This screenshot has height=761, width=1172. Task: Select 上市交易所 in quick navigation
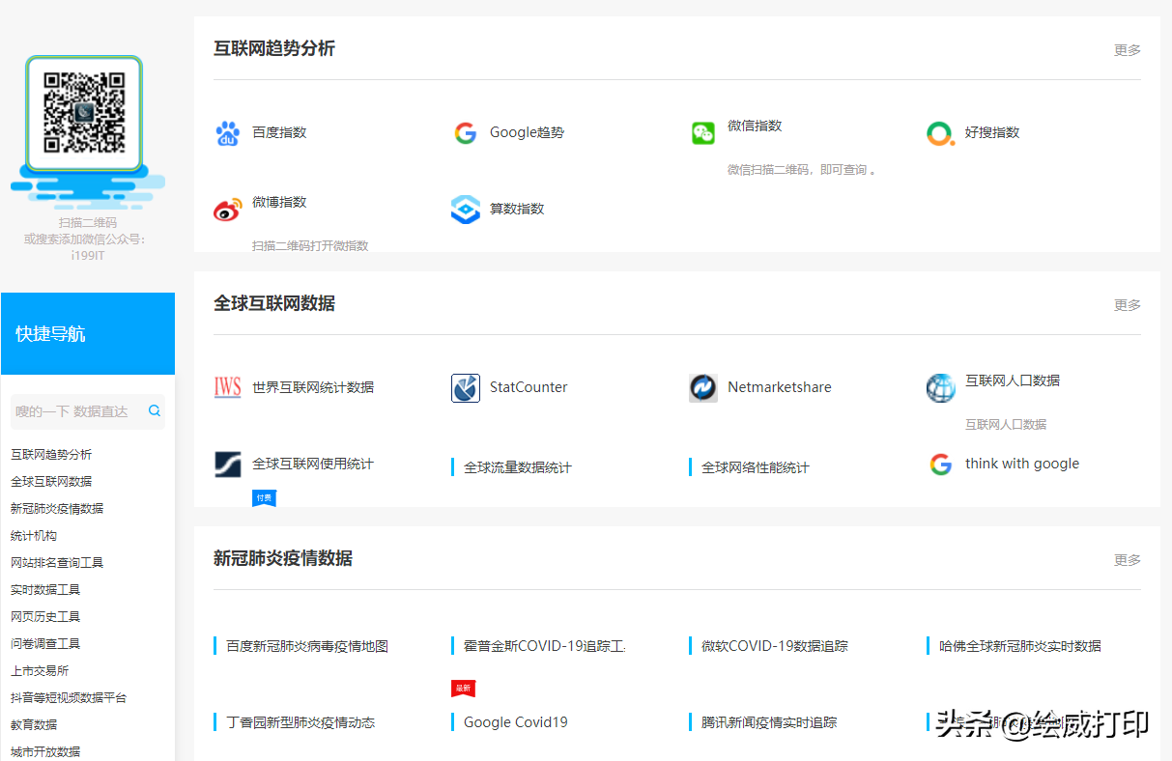pyautogui.click(x=40, y=671)
